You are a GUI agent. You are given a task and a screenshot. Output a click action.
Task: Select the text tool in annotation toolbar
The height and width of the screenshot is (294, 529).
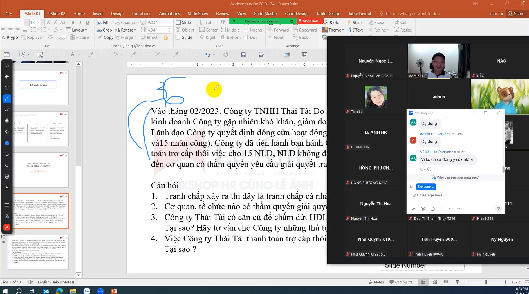pyautogui.click(x=7, y=88)
